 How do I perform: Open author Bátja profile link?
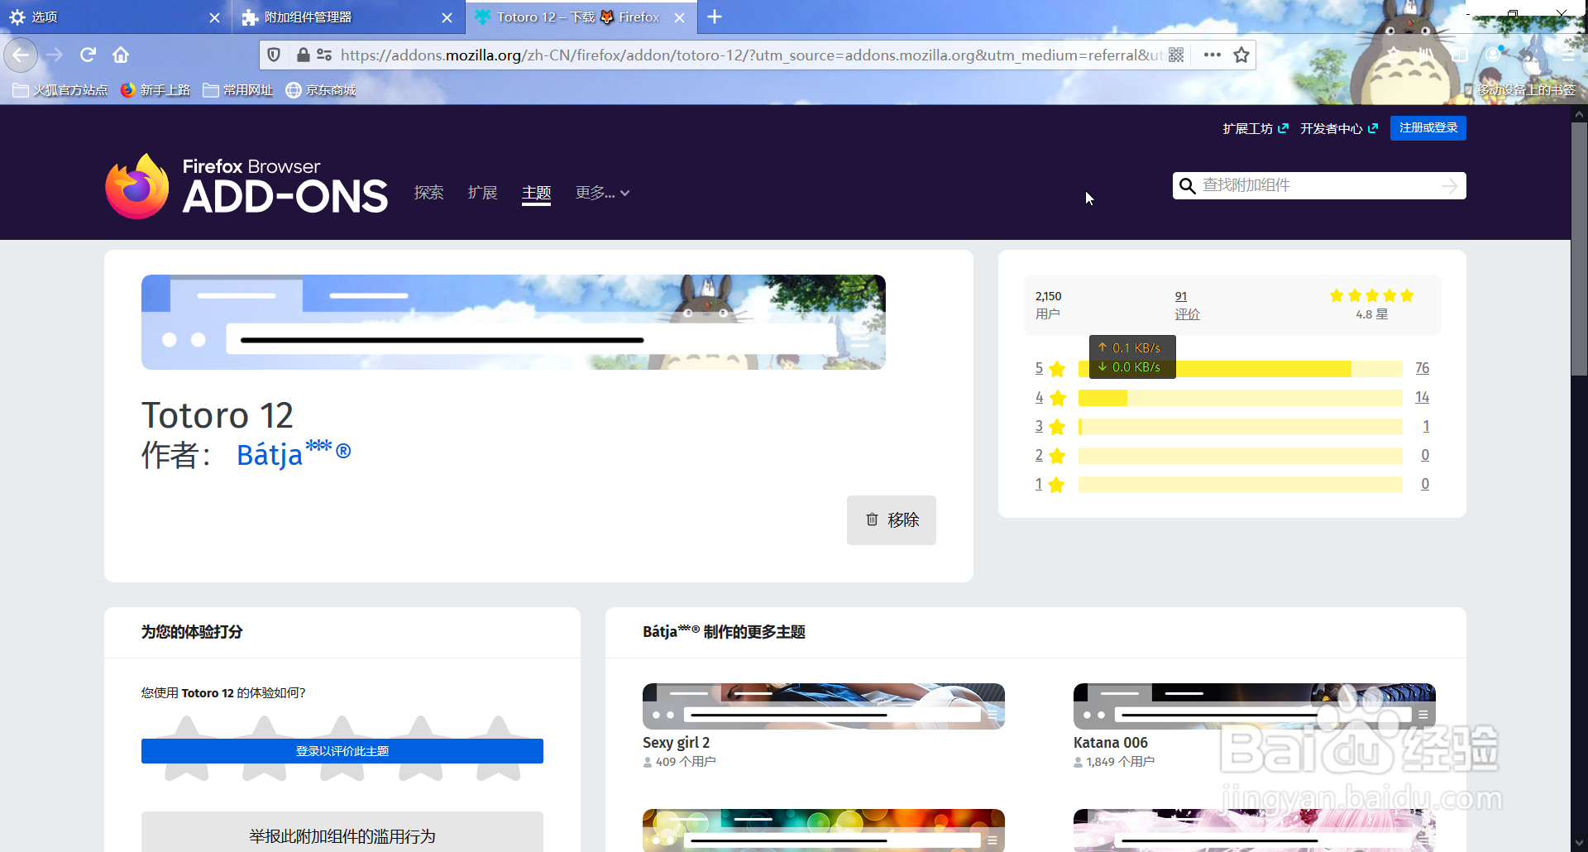pyautogui.click(x=294, y=454)
